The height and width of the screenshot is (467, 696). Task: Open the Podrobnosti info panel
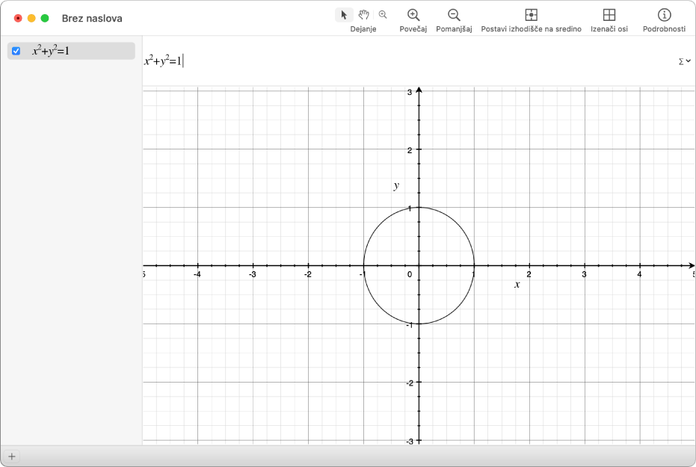click(664, 15)
